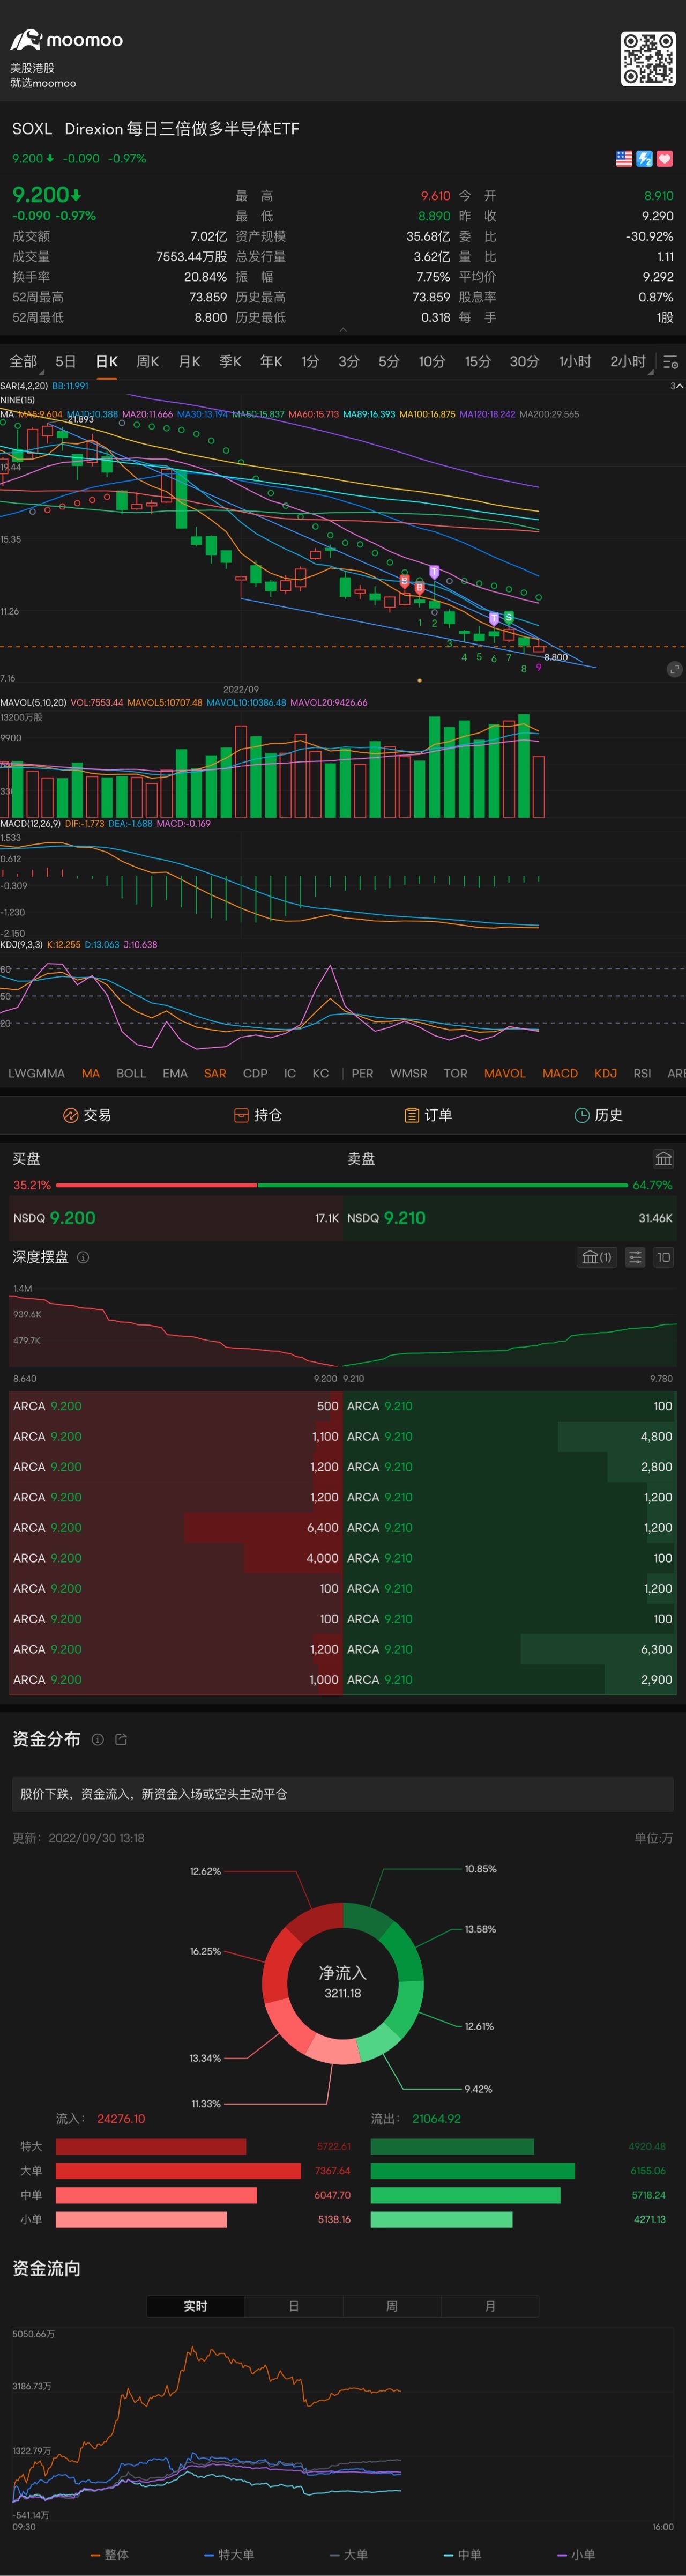Select the 日K timeframe tab
686x2576 pixels.
(107, 362)
